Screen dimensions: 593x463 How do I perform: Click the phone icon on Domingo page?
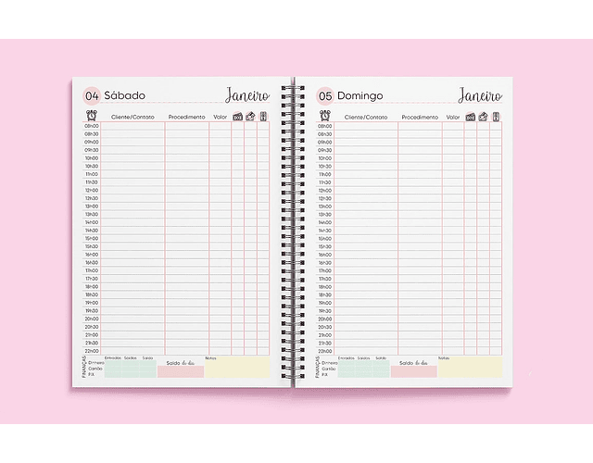496,117
